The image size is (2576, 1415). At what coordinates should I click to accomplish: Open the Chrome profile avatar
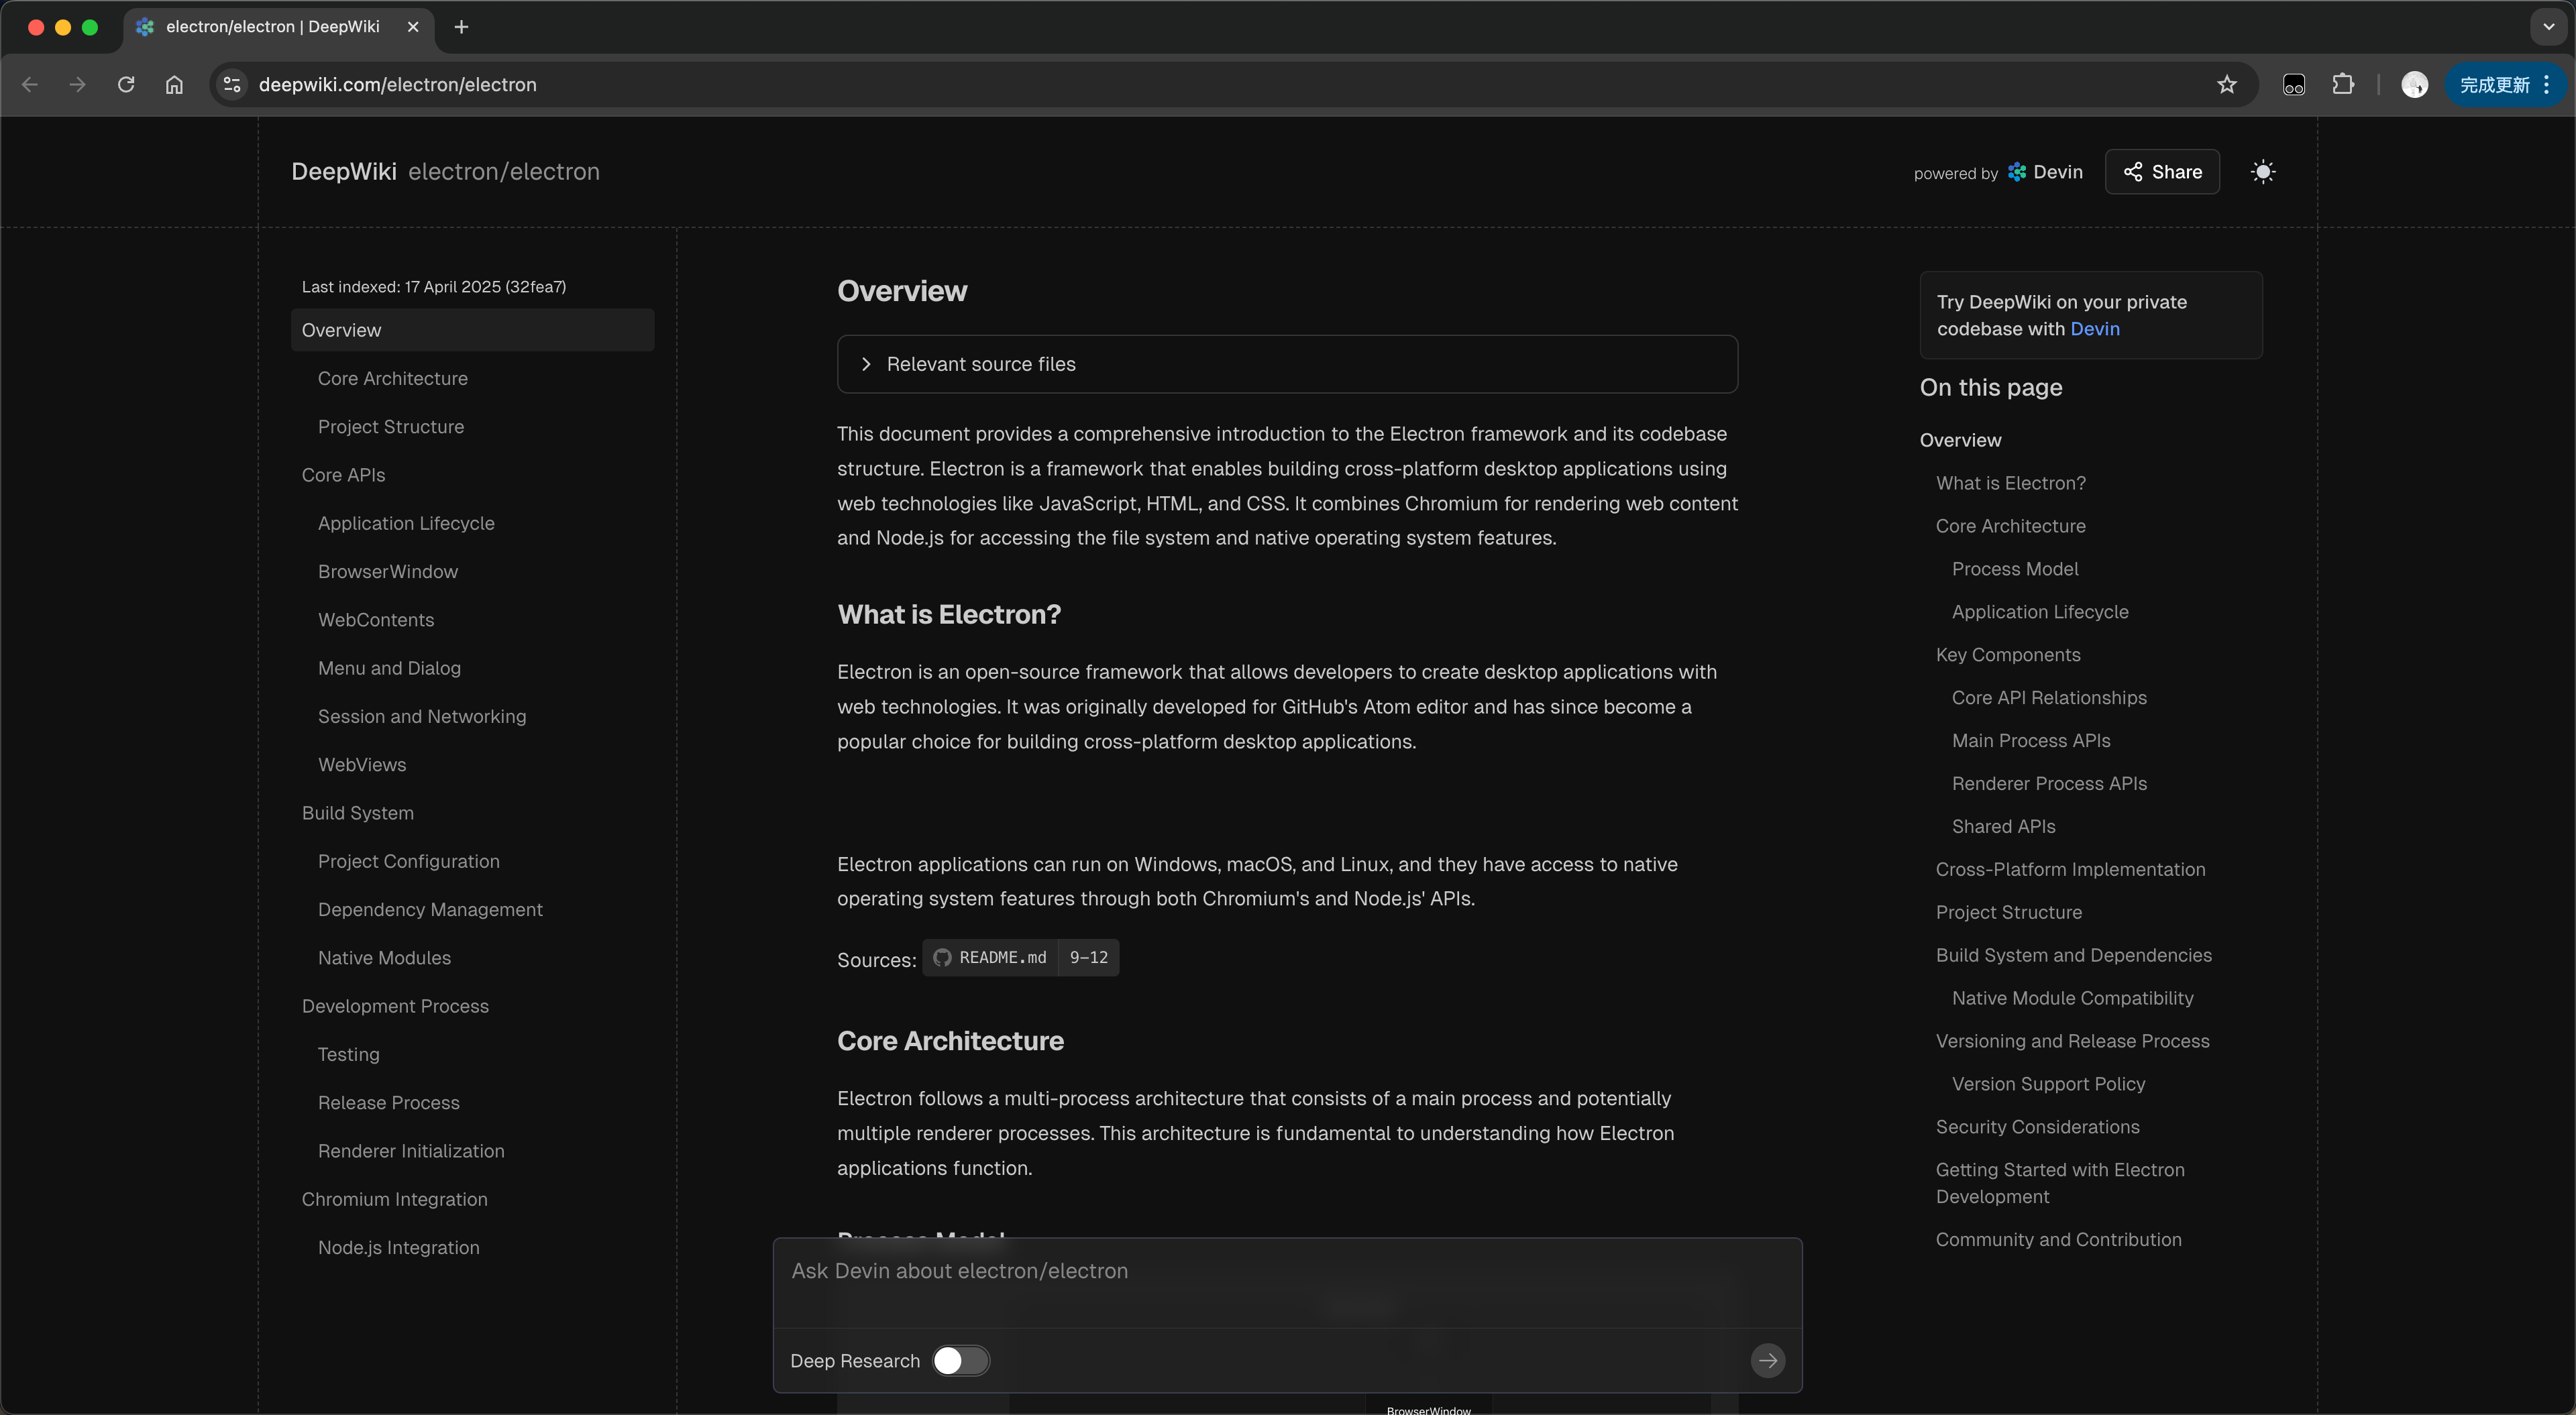(x=2414, y=85)
